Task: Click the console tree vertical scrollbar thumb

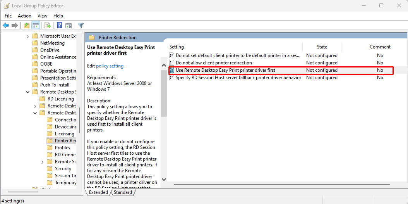Action: [x=79, y=120]
